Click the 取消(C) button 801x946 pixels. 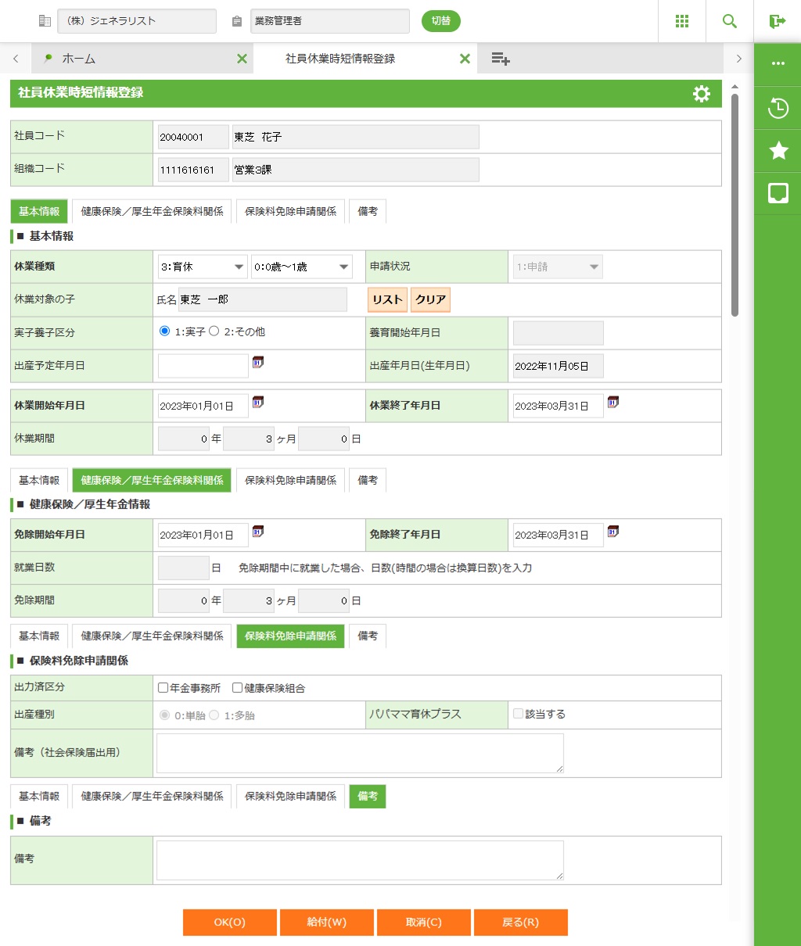point(424,923)
